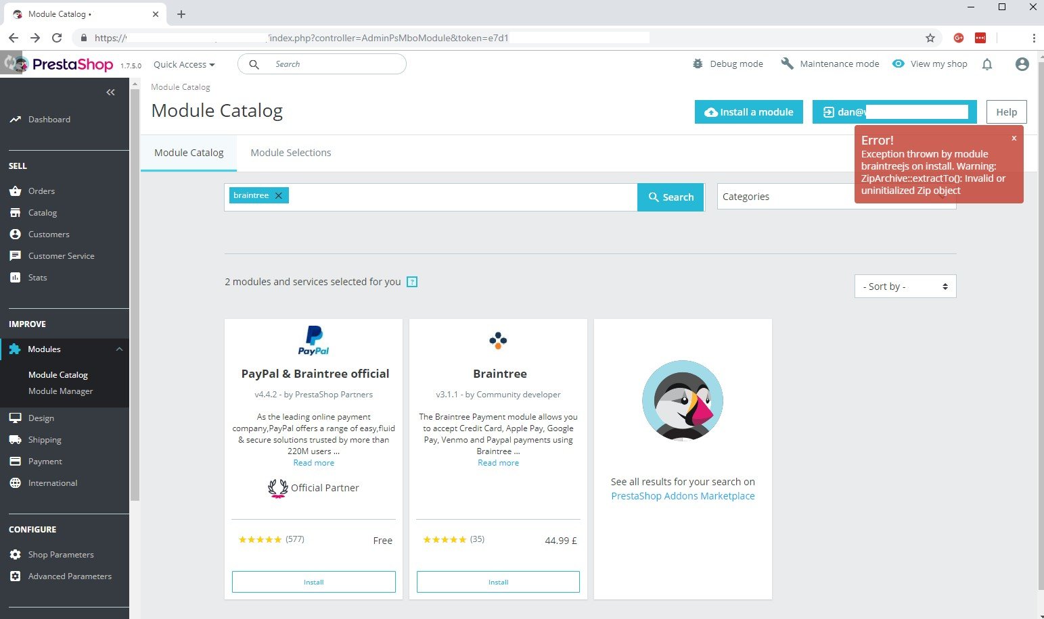Click the Catalog store icon
The height and width of the screenshot is (619, 1044).
pyautogui.click(x=15, y=213)
